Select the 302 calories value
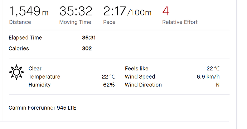 (x=87, y=49)
